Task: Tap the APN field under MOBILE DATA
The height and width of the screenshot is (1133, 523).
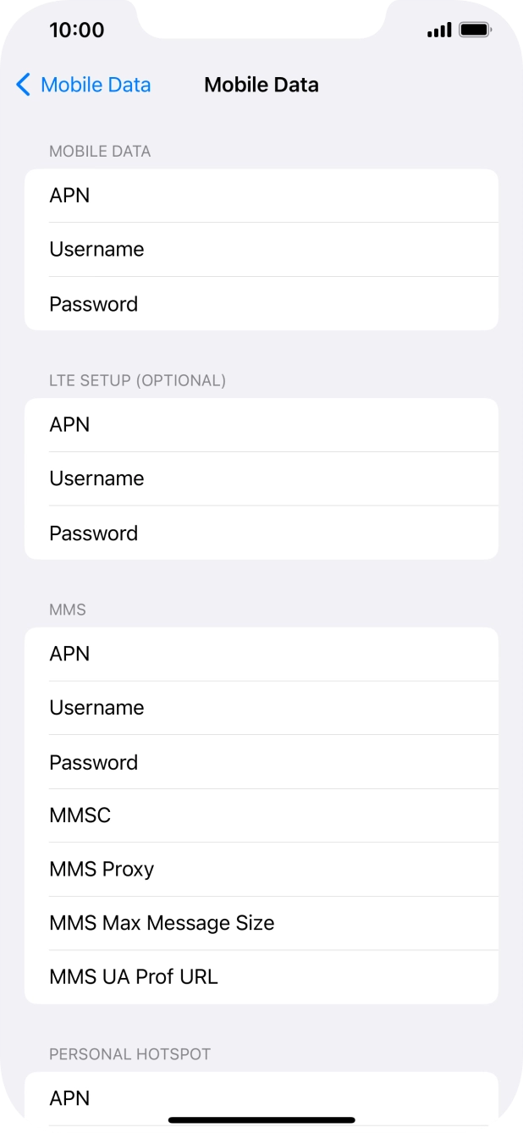Action: (x=261, y=196)
